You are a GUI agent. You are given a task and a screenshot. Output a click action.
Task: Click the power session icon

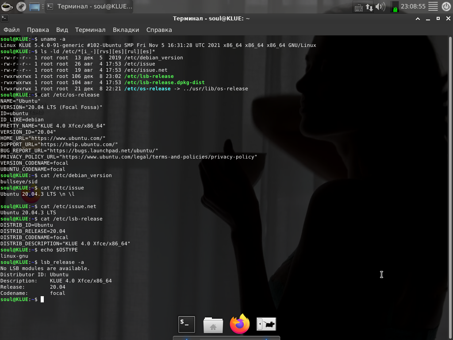(446, 6)
